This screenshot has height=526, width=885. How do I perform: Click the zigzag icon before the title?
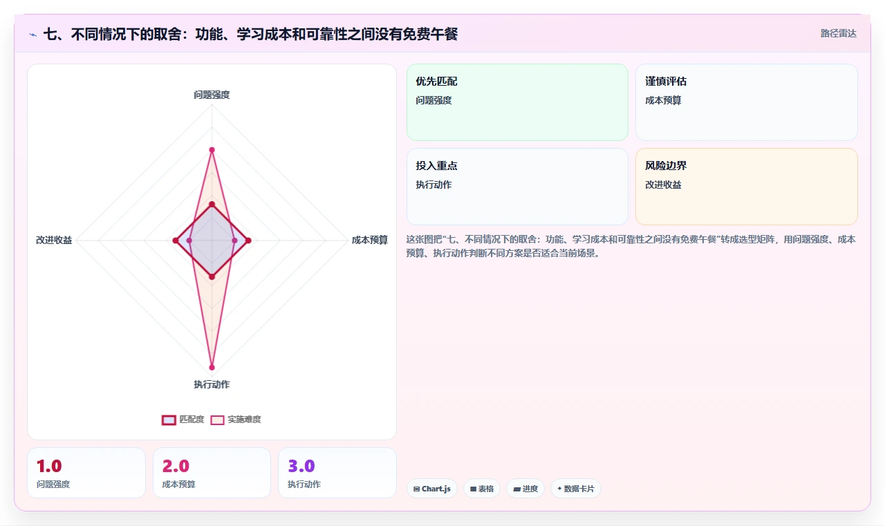(32, 34)
